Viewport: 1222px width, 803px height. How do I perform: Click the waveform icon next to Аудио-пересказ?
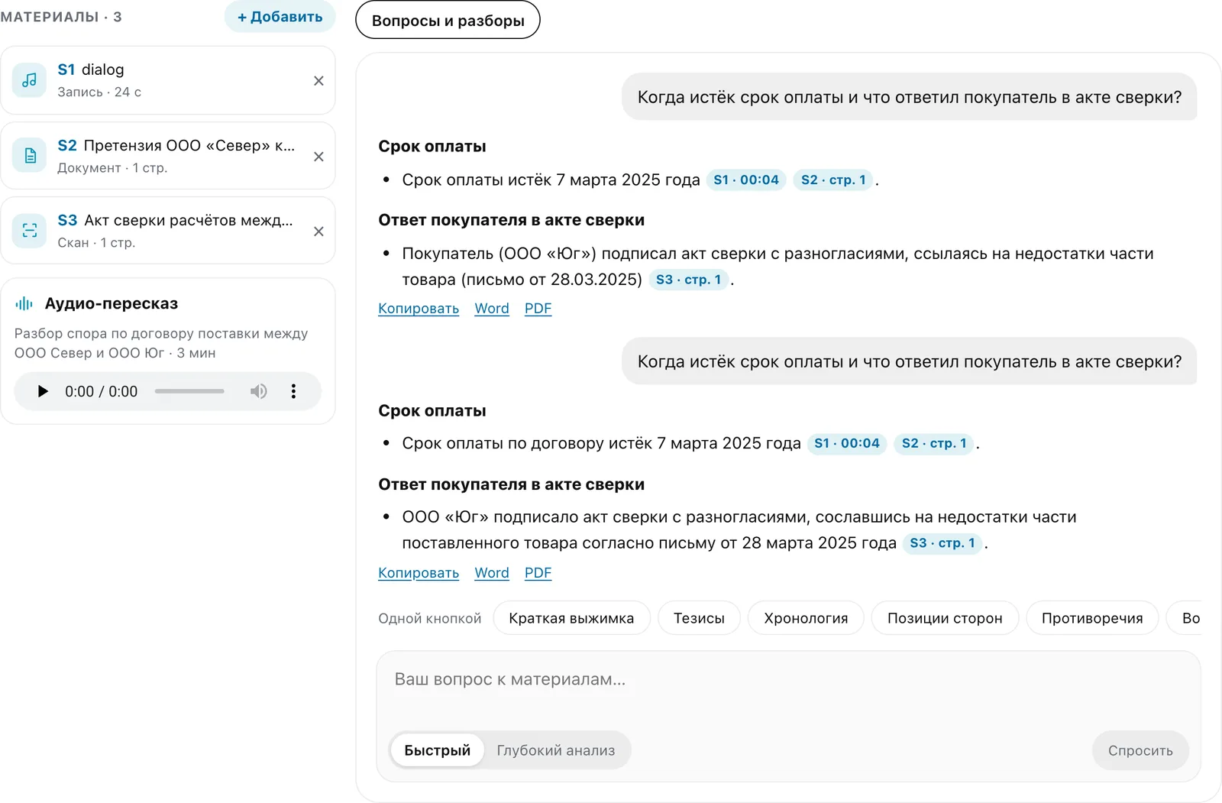24,304
